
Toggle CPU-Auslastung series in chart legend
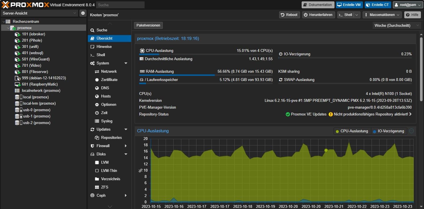click(x=353, y=131)
